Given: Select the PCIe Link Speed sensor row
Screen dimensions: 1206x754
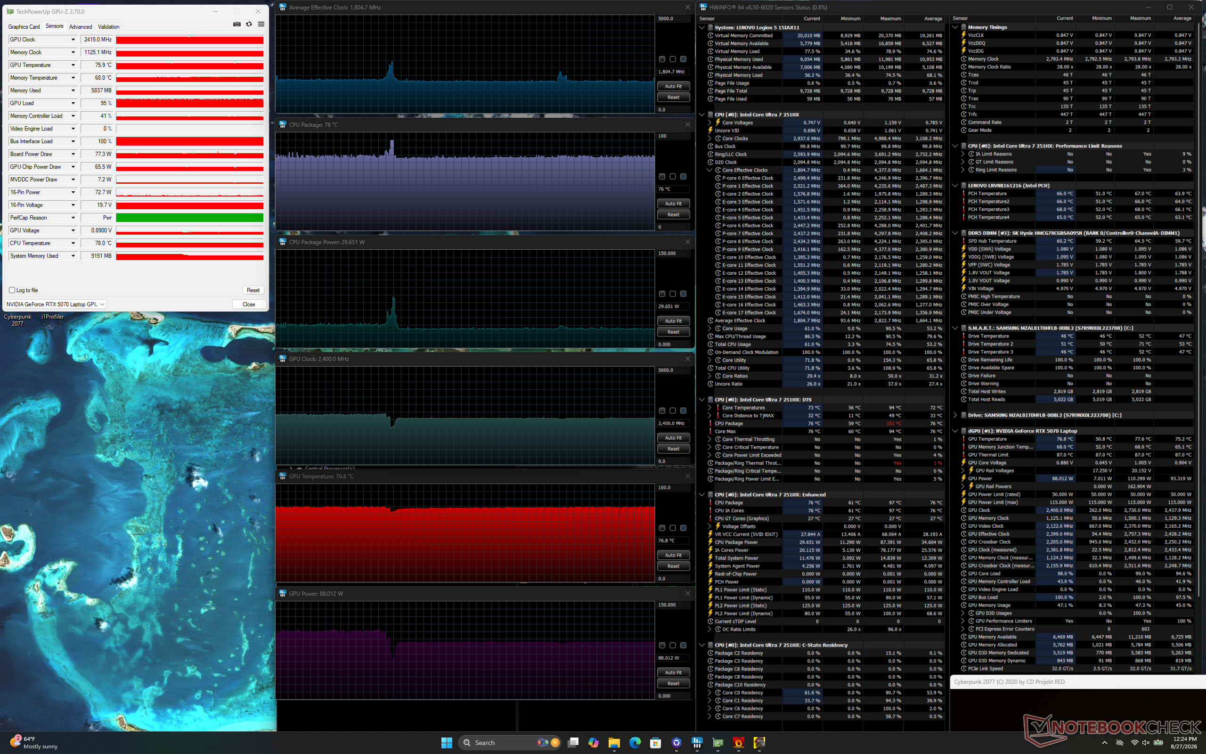Looking at the screenshot, I should 1077,669.
